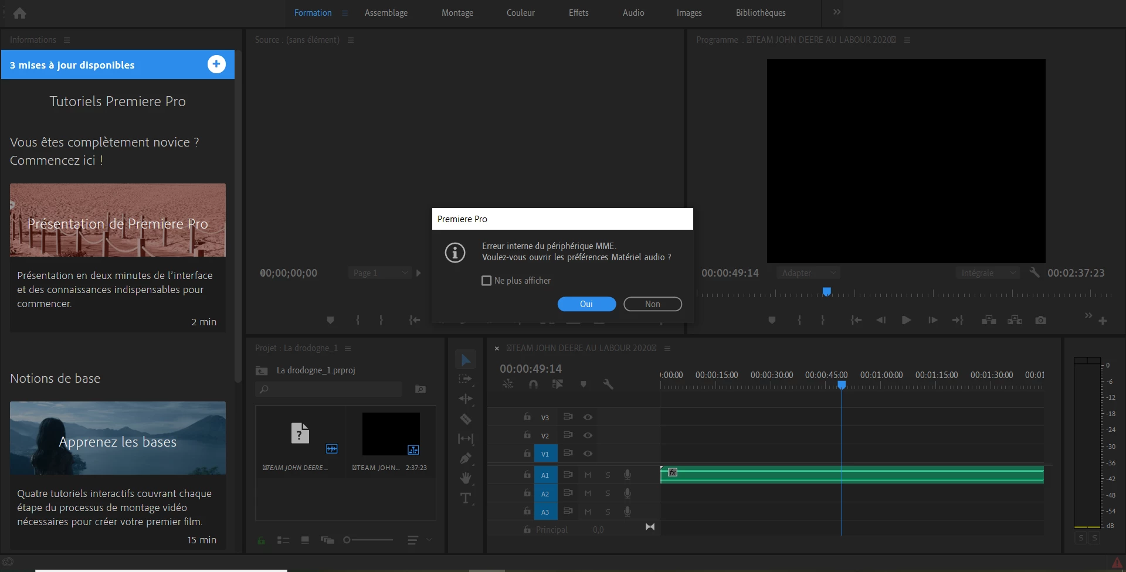
Task: Open the timeline sequence panel menu
Action: coord(667,348)
